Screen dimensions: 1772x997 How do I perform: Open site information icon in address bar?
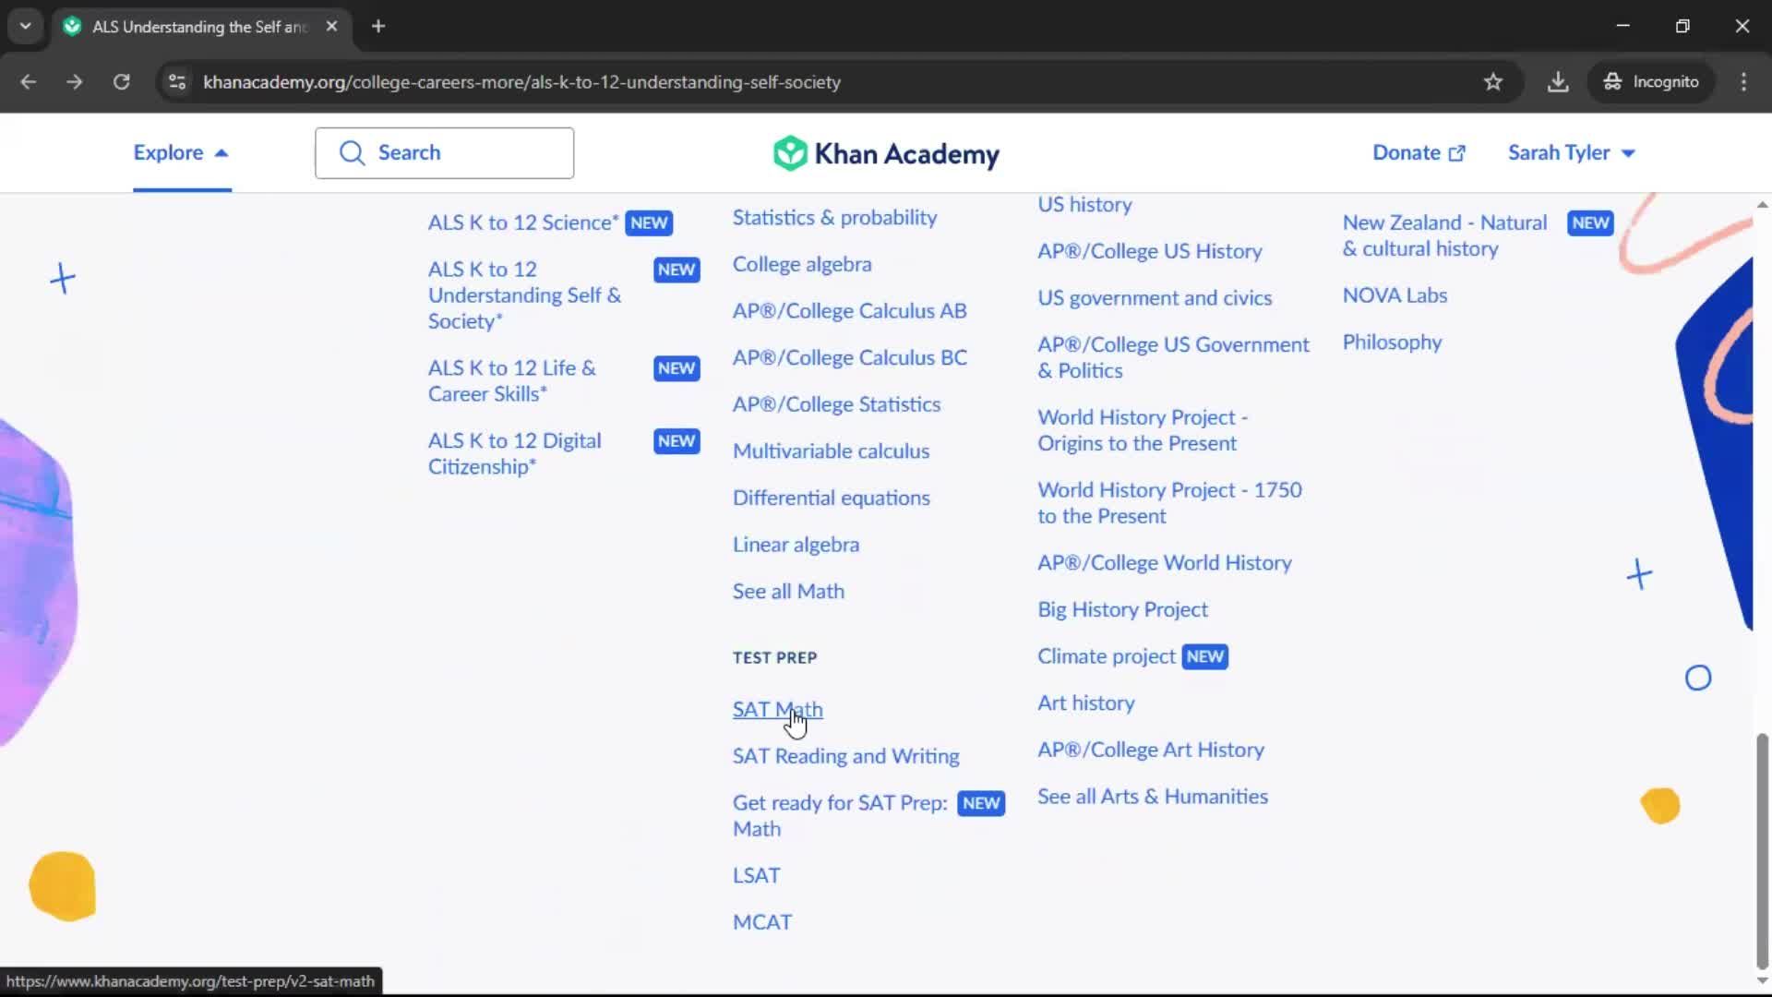pyautogui.click(x=177, y=82)
